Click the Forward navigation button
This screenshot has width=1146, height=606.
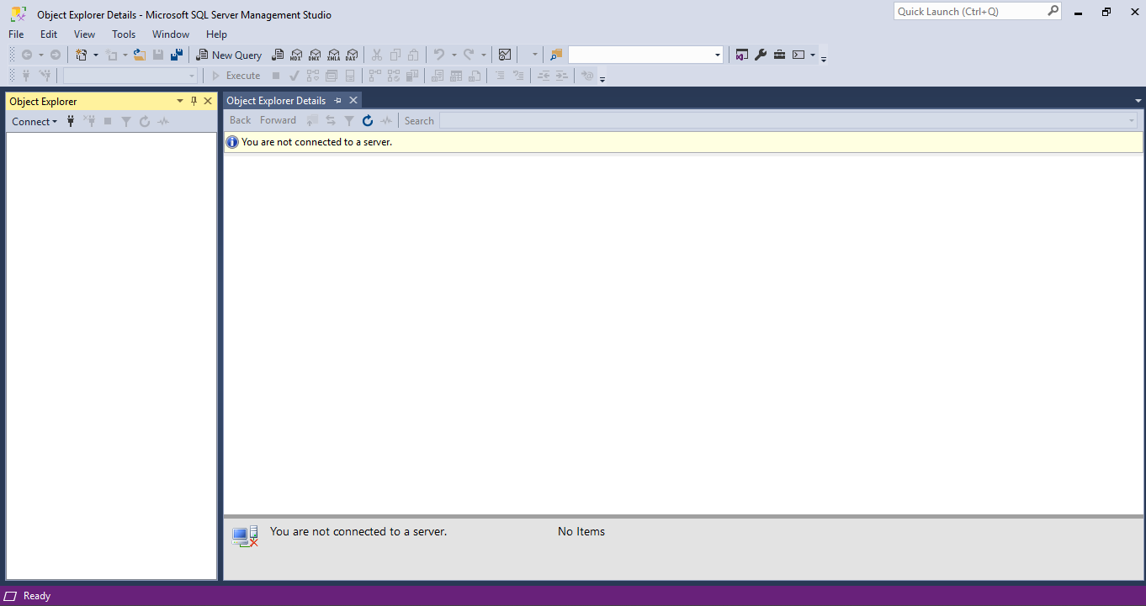(279, 120)
